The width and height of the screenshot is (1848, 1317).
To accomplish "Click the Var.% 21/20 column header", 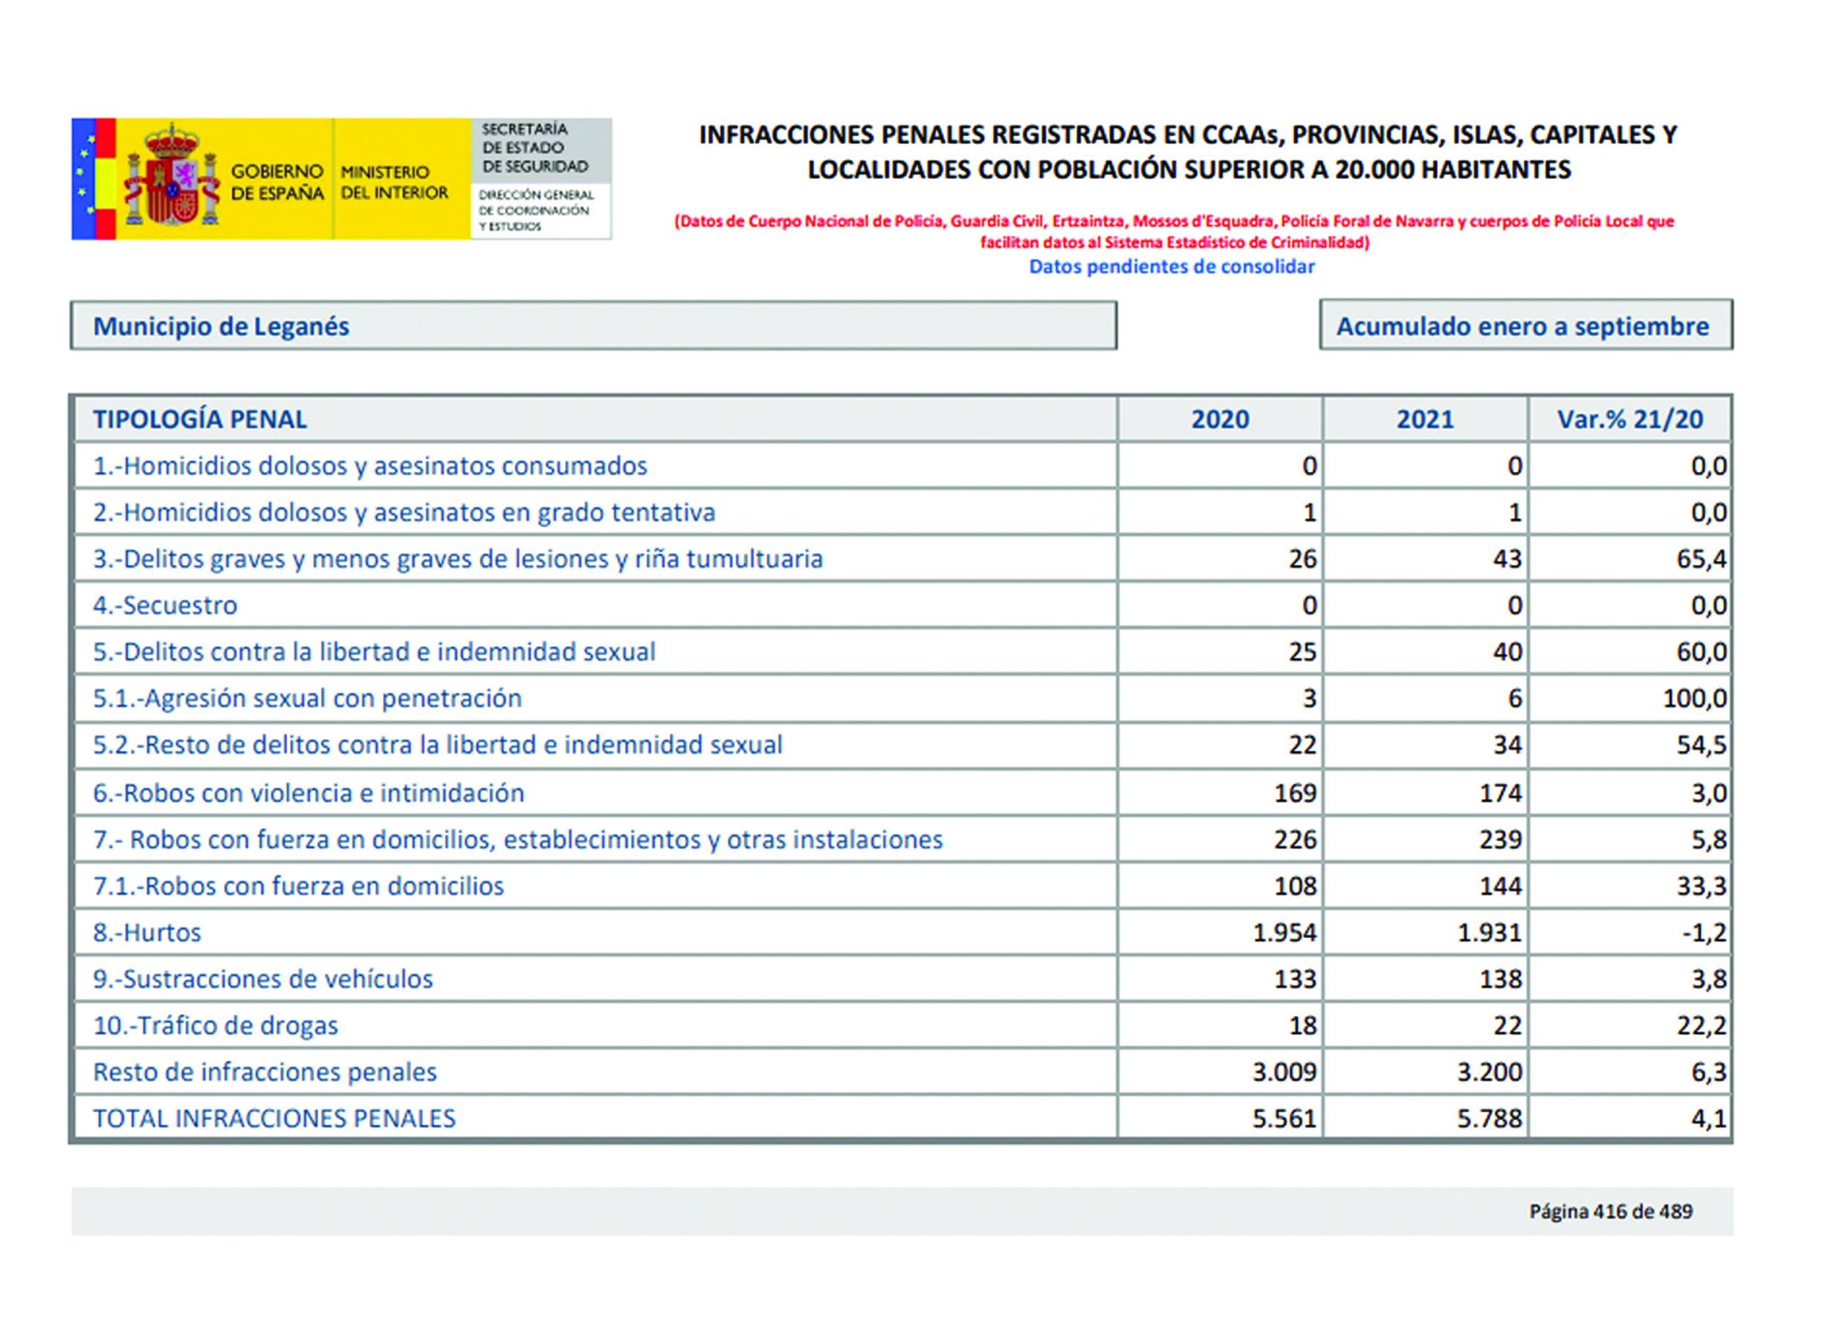I will pyautogui.click(x=1629, y=419).
